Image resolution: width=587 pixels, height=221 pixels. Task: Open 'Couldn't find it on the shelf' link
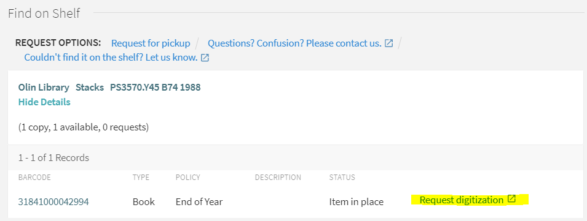pyautogui.click(x=111, y=58)
